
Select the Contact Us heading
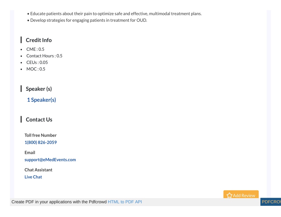(x=39, y=120)
